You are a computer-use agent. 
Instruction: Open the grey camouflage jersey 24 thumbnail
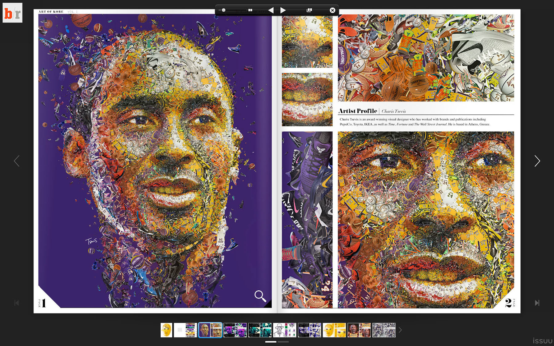(384, 330)
